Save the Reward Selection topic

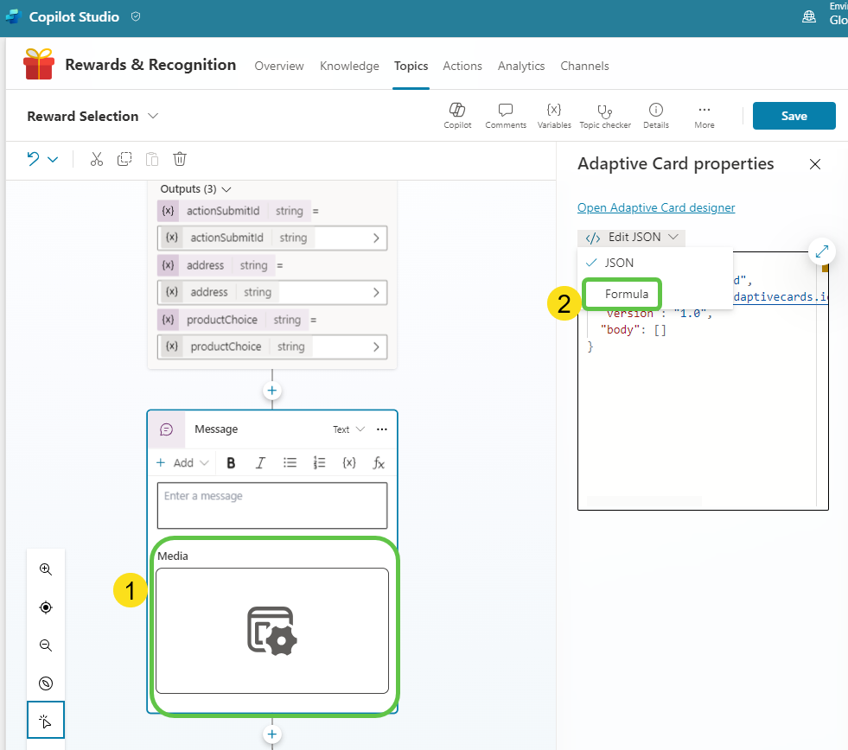(793, 115)
